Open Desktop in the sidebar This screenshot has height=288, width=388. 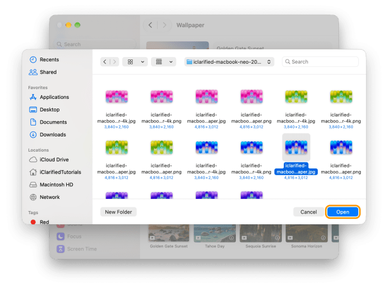tap(44, 110)
